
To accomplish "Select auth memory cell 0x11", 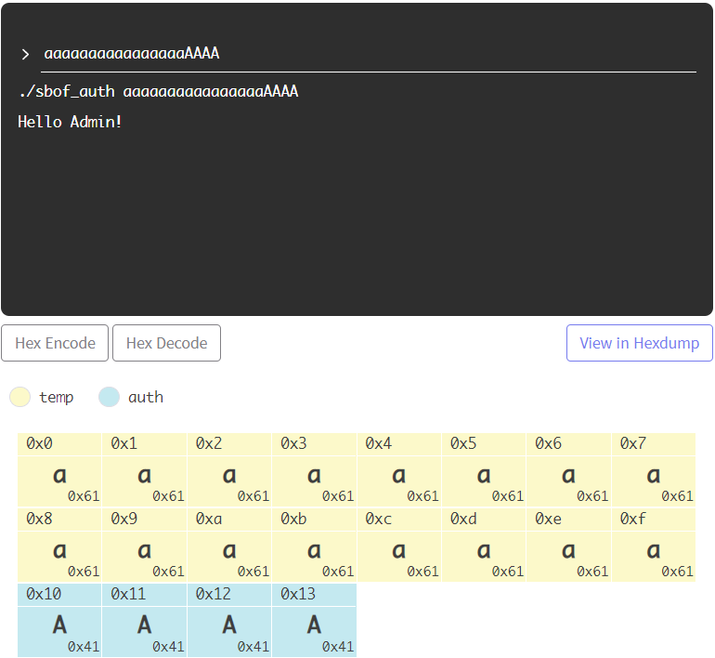I will pos(145,621).
